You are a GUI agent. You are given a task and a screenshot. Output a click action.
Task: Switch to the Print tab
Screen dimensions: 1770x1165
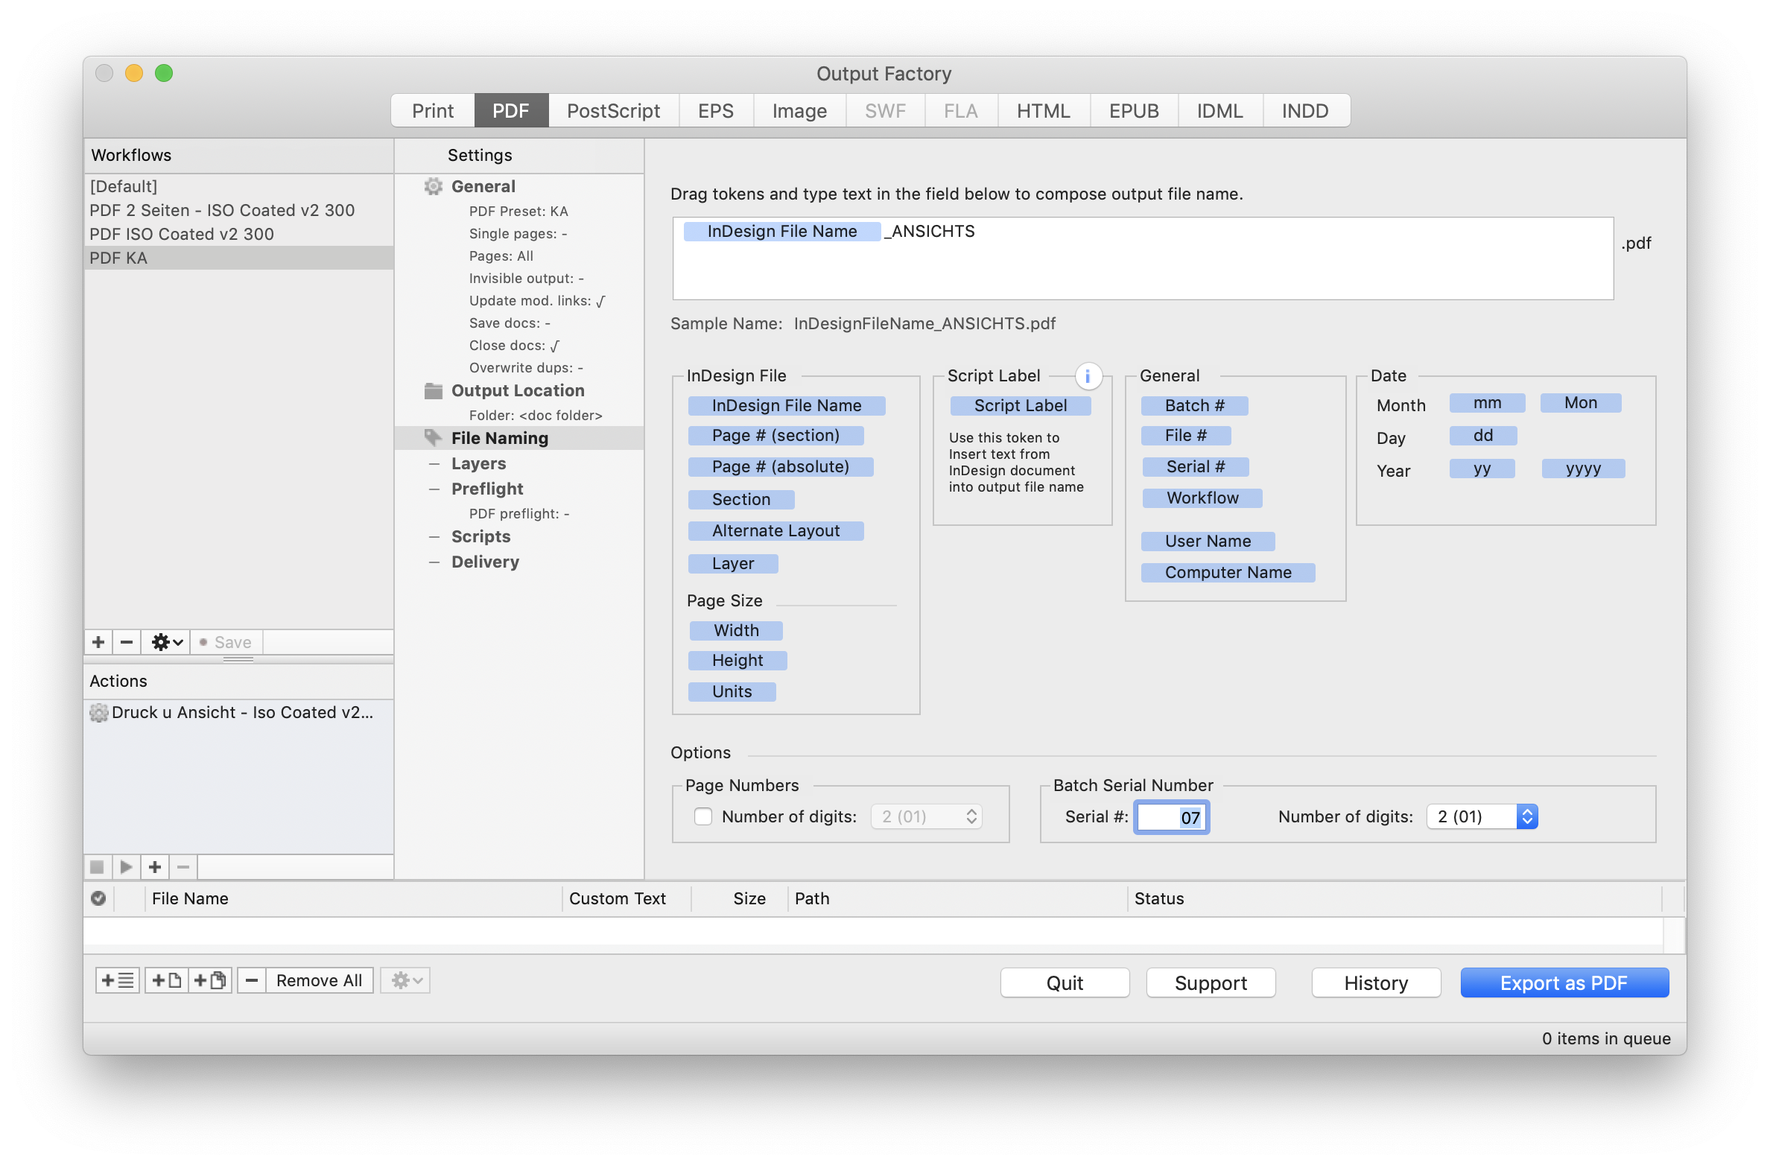[433, 111]
